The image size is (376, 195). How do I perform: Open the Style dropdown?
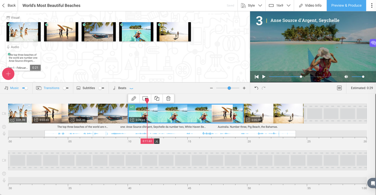252,5
